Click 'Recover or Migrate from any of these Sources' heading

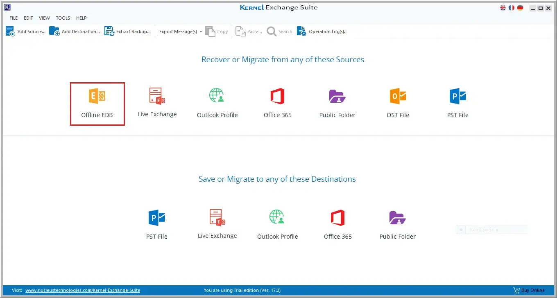tap(283, 59)
